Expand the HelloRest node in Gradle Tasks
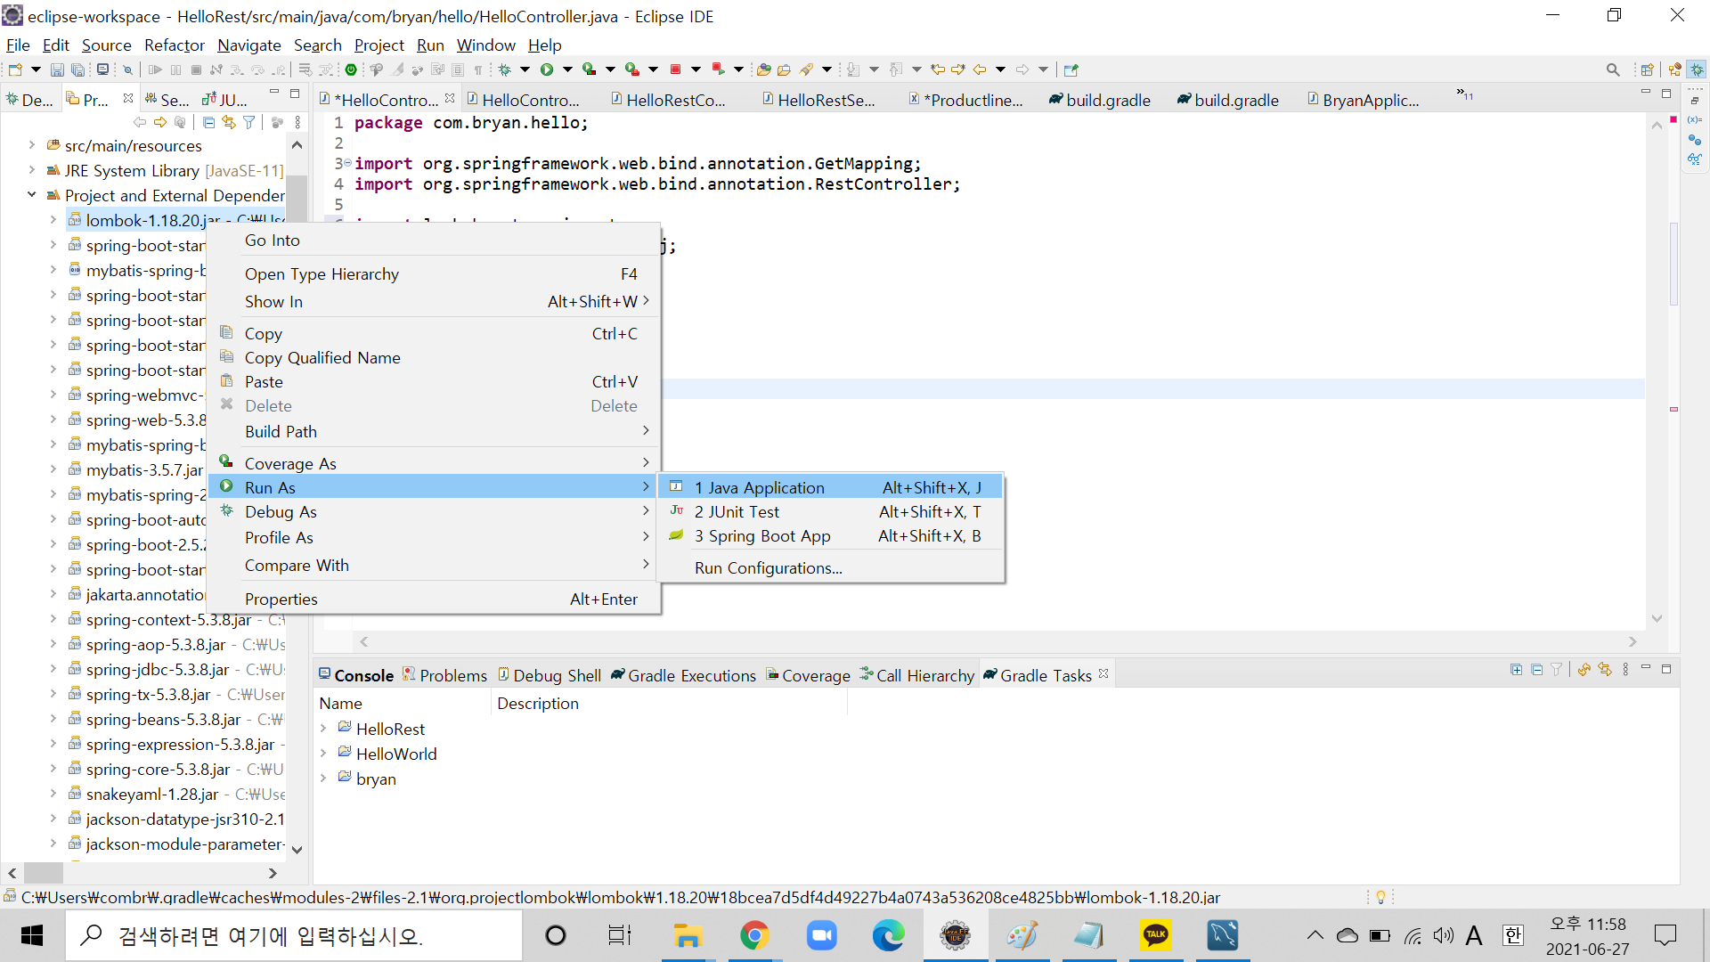This screenshot has width=1710, height=962. tap(324, 729)
